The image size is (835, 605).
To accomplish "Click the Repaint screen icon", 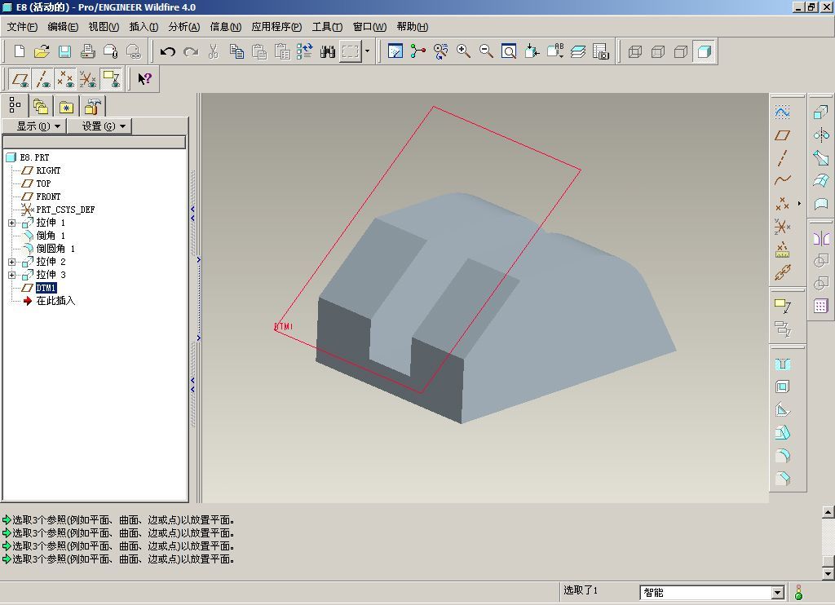I will pyautogui.click(x=395, y=51).
